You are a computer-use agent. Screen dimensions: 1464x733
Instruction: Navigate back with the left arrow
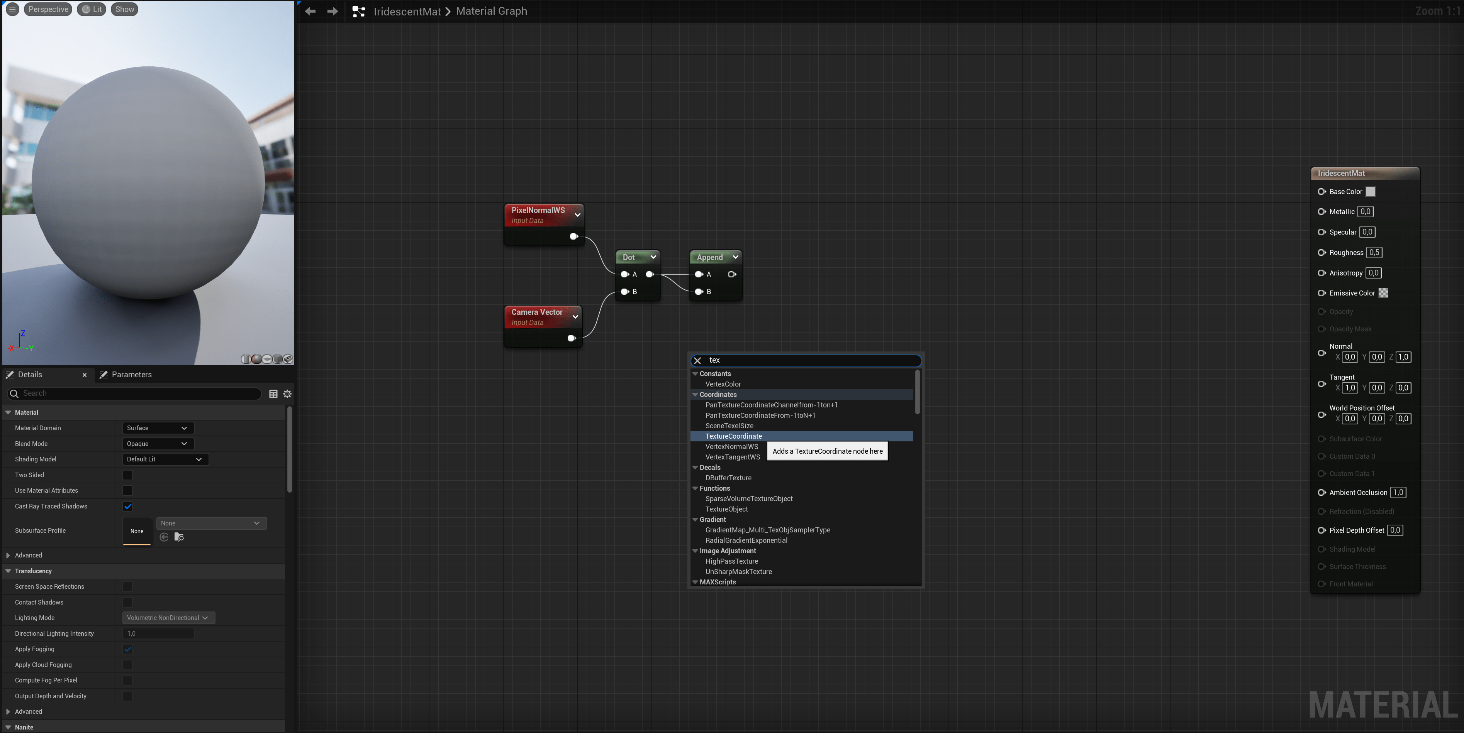(310, 11)
